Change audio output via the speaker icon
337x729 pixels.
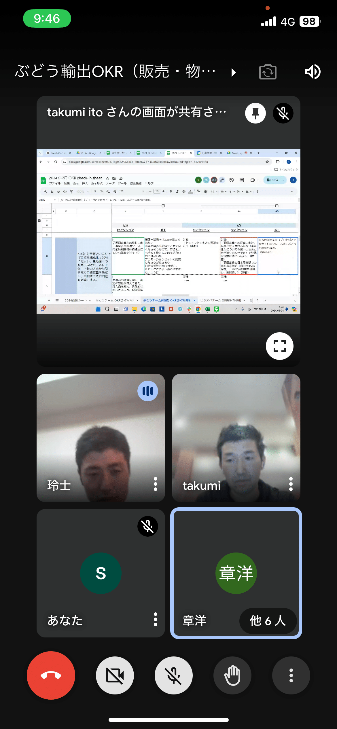[313, 72]
